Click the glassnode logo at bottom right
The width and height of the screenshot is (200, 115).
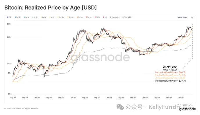point(187,109)
